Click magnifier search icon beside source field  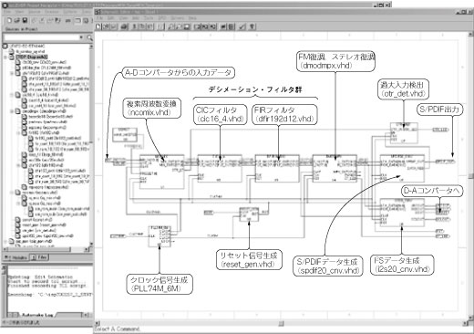coord(89,37)
